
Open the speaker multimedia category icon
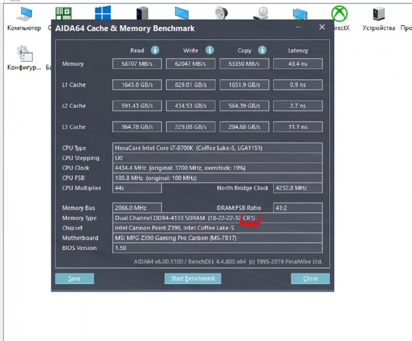(x=221, y=13)
